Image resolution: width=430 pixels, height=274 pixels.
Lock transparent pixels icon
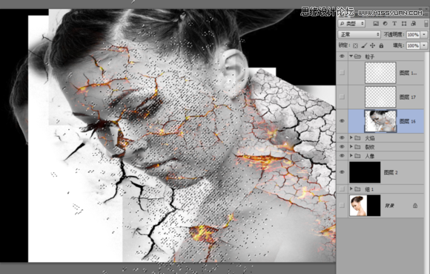pos(355,45)
